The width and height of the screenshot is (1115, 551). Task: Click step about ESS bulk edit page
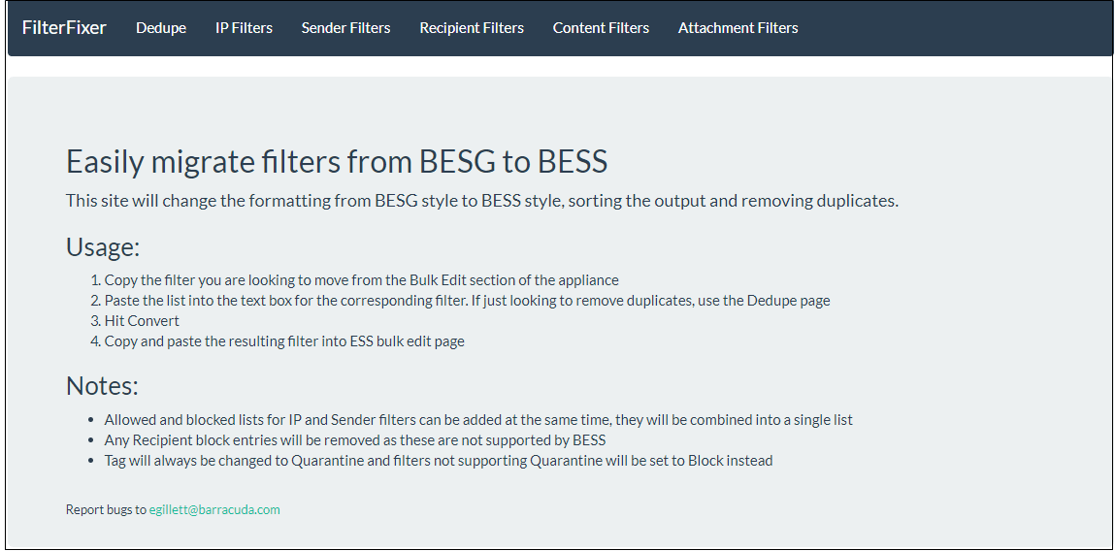tap(284, 341)
